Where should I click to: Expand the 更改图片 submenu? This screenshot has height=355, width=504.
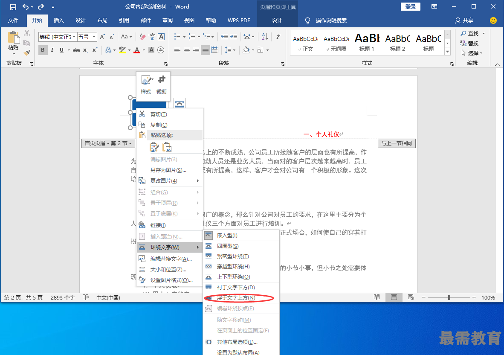click(170, 181)
